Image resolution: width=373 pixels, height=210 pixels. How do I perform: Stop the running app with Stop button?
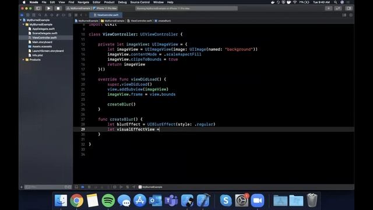[x=58, y=8]
